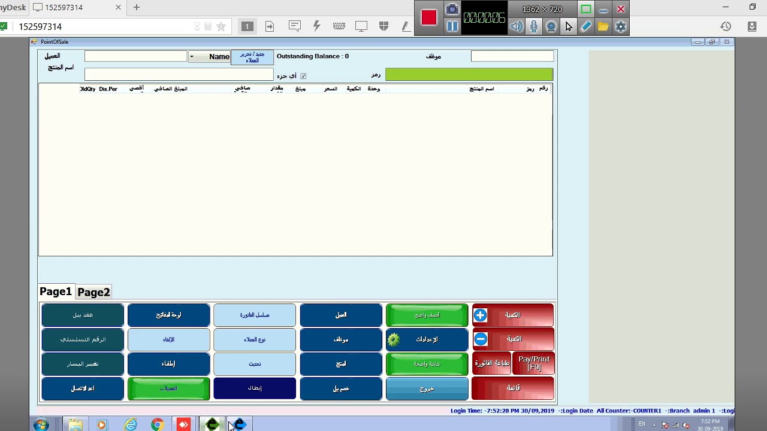Open the AnyDesk download icon
Viewport: 767px width, 431px height.
coord(752,26)
